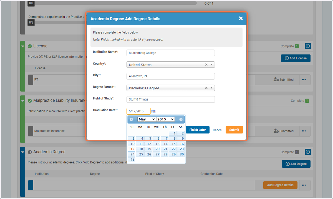
Task: Collapse the Malpractice Liability Insurance section
Action: [x=23, y=100]
